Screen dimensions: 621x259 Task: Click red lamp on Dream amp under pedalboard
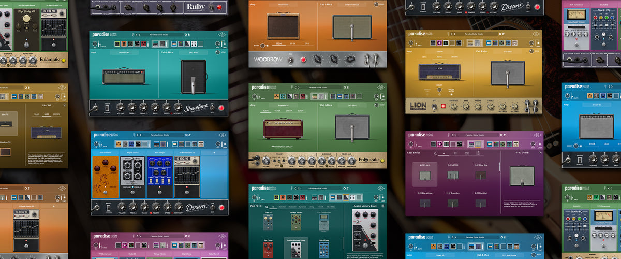[x=221, y=207]
